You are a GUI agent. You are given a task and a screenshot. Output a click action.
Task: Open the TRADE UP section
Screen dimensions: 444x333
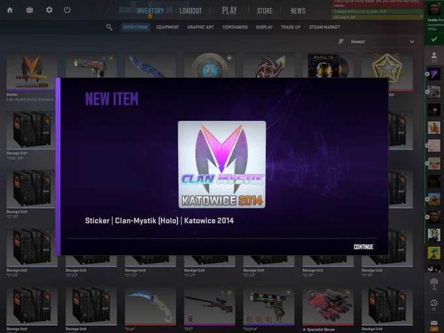291,27
